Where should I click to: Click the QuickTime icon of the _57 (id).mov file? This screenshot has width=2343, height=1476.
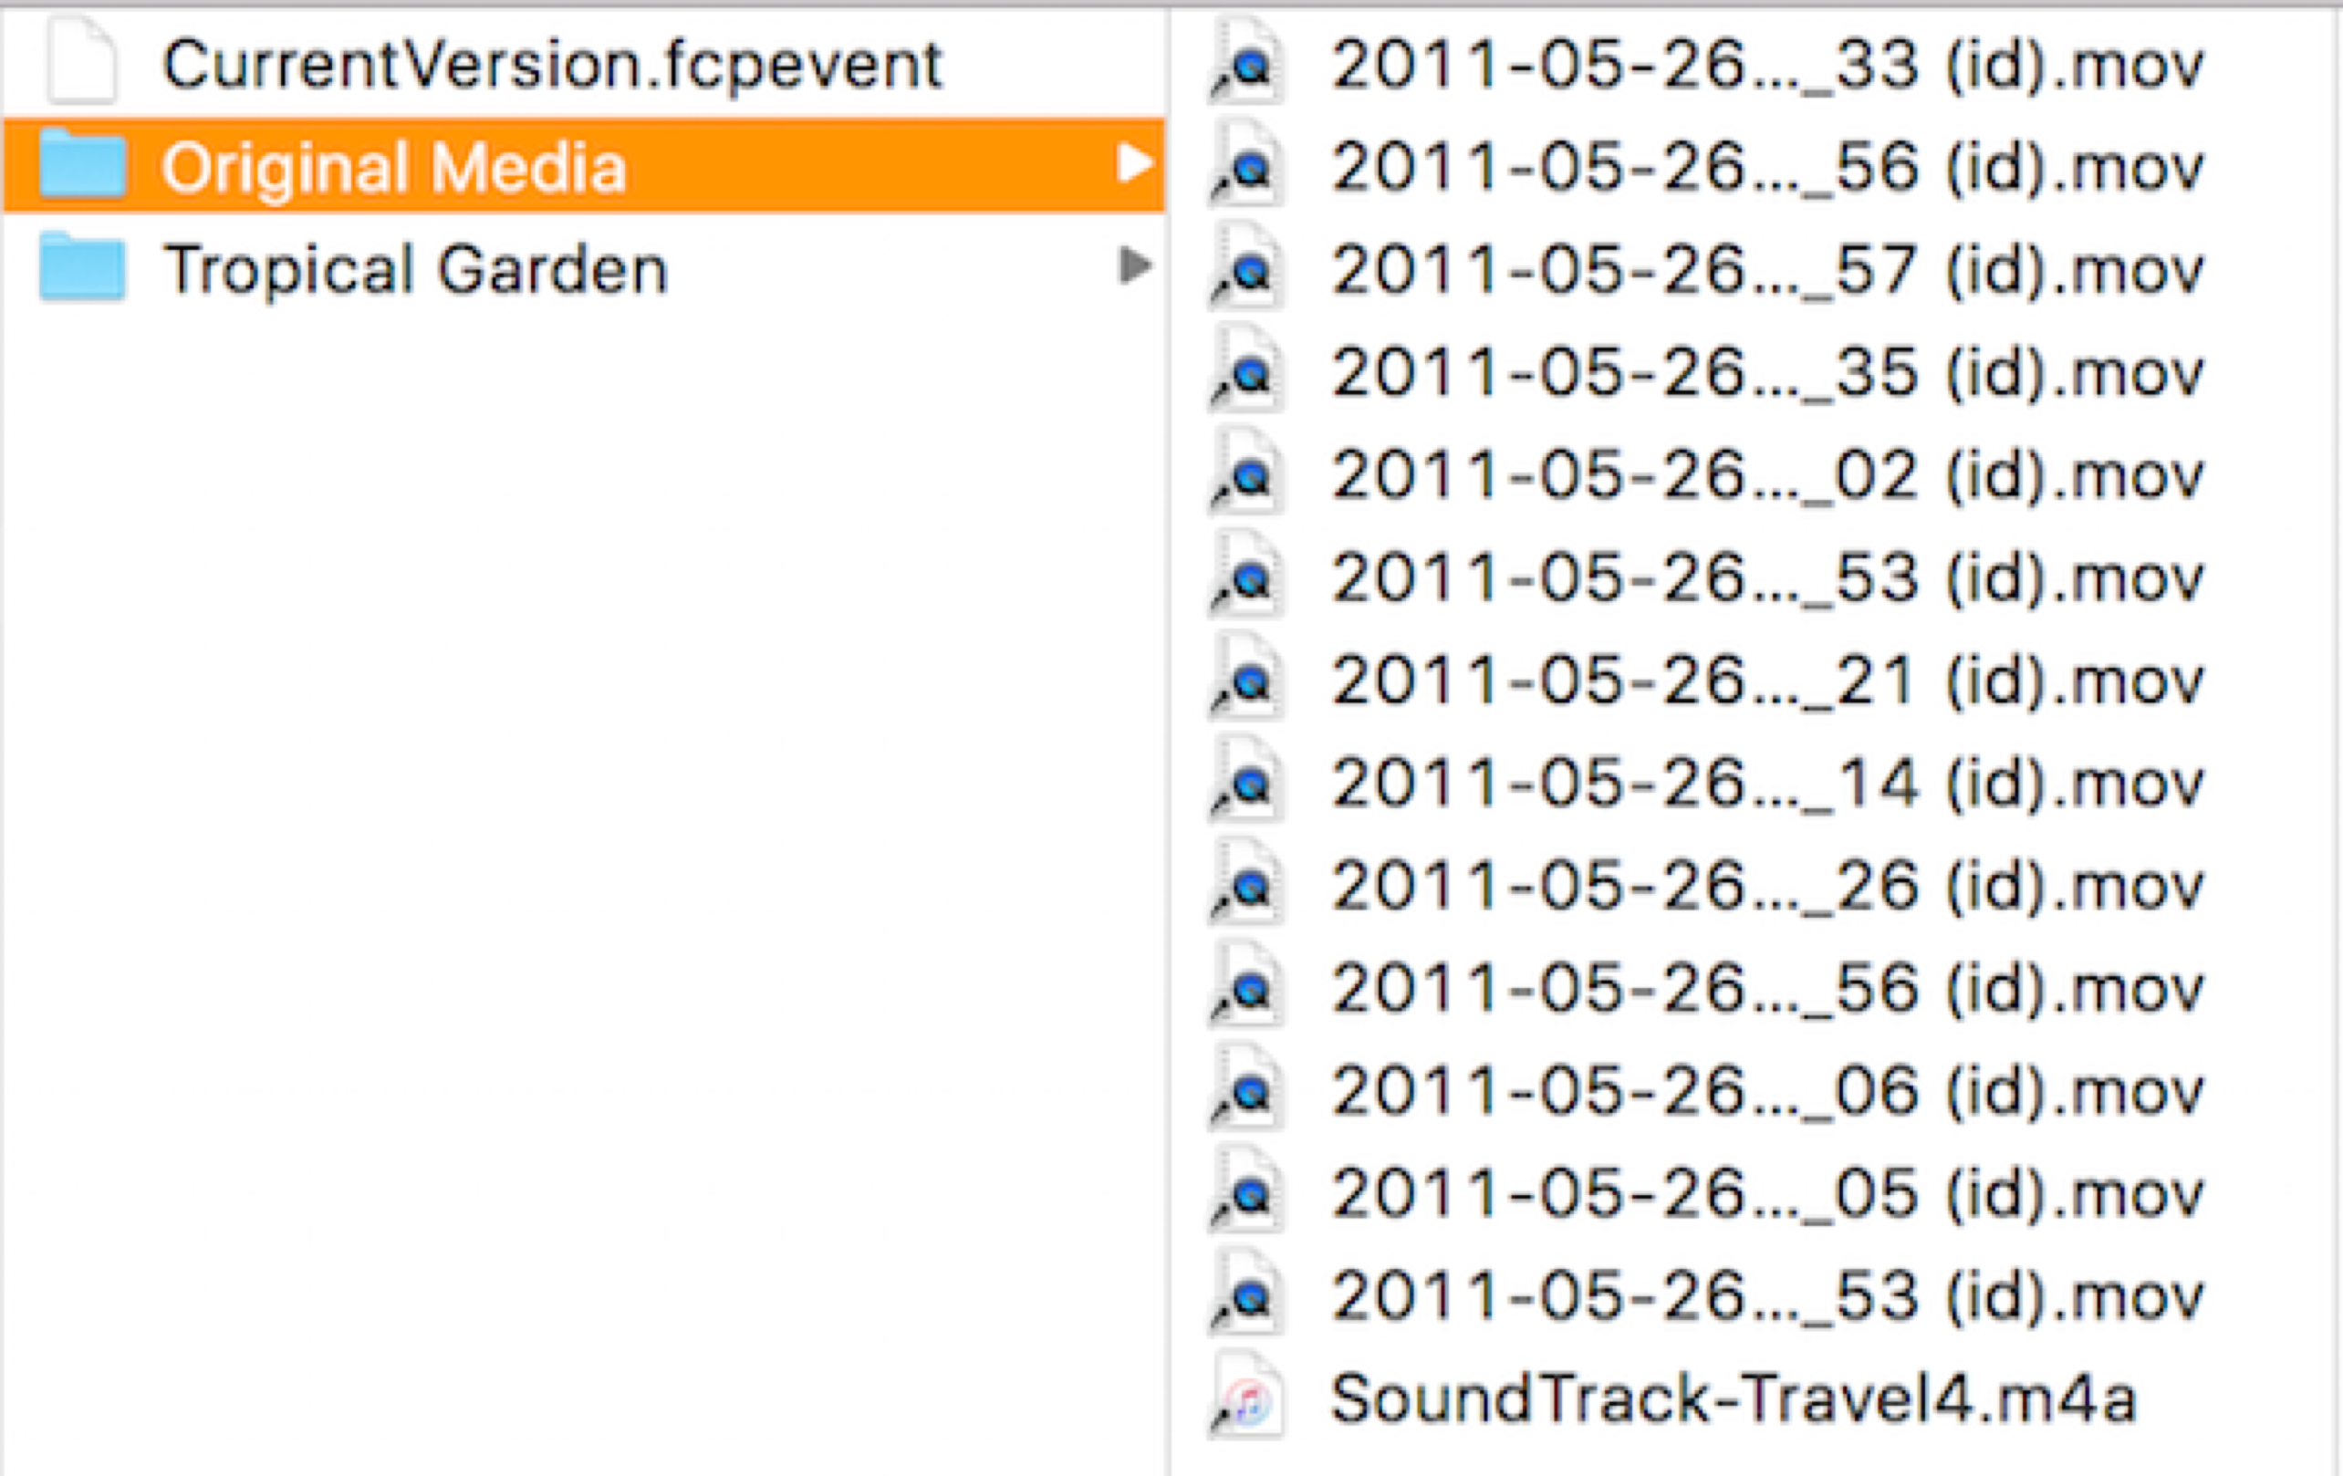1247,271
